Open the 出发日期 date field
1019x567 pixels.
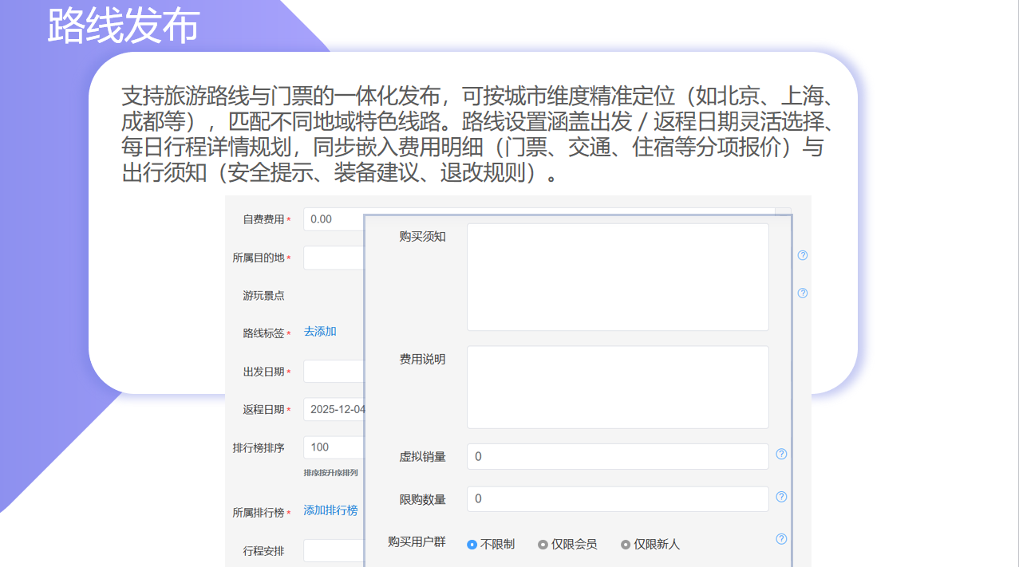(x=334, y=372)
